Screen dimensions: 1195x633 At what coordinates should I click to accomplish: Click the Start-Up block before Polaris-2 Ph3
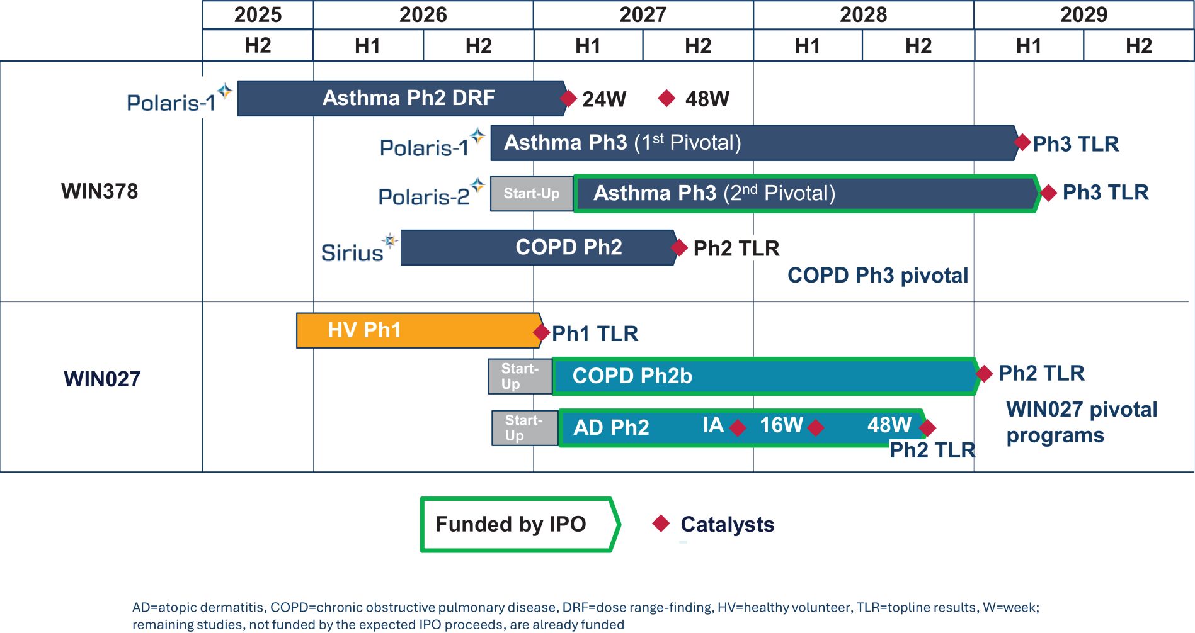[532, 193]
